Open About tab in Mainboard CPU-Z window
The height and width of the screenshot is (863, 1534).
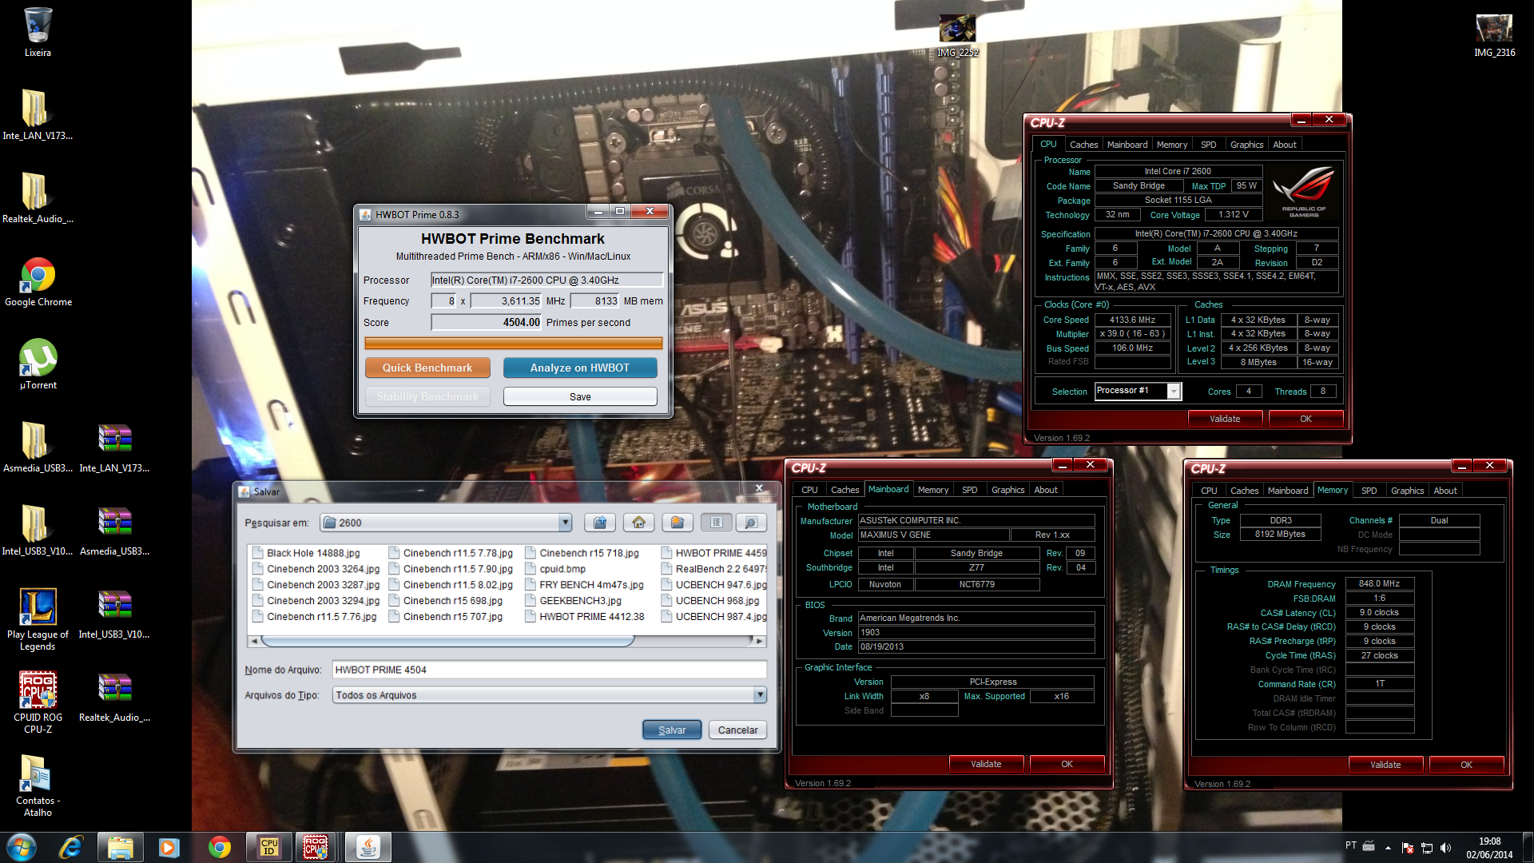1045,490
